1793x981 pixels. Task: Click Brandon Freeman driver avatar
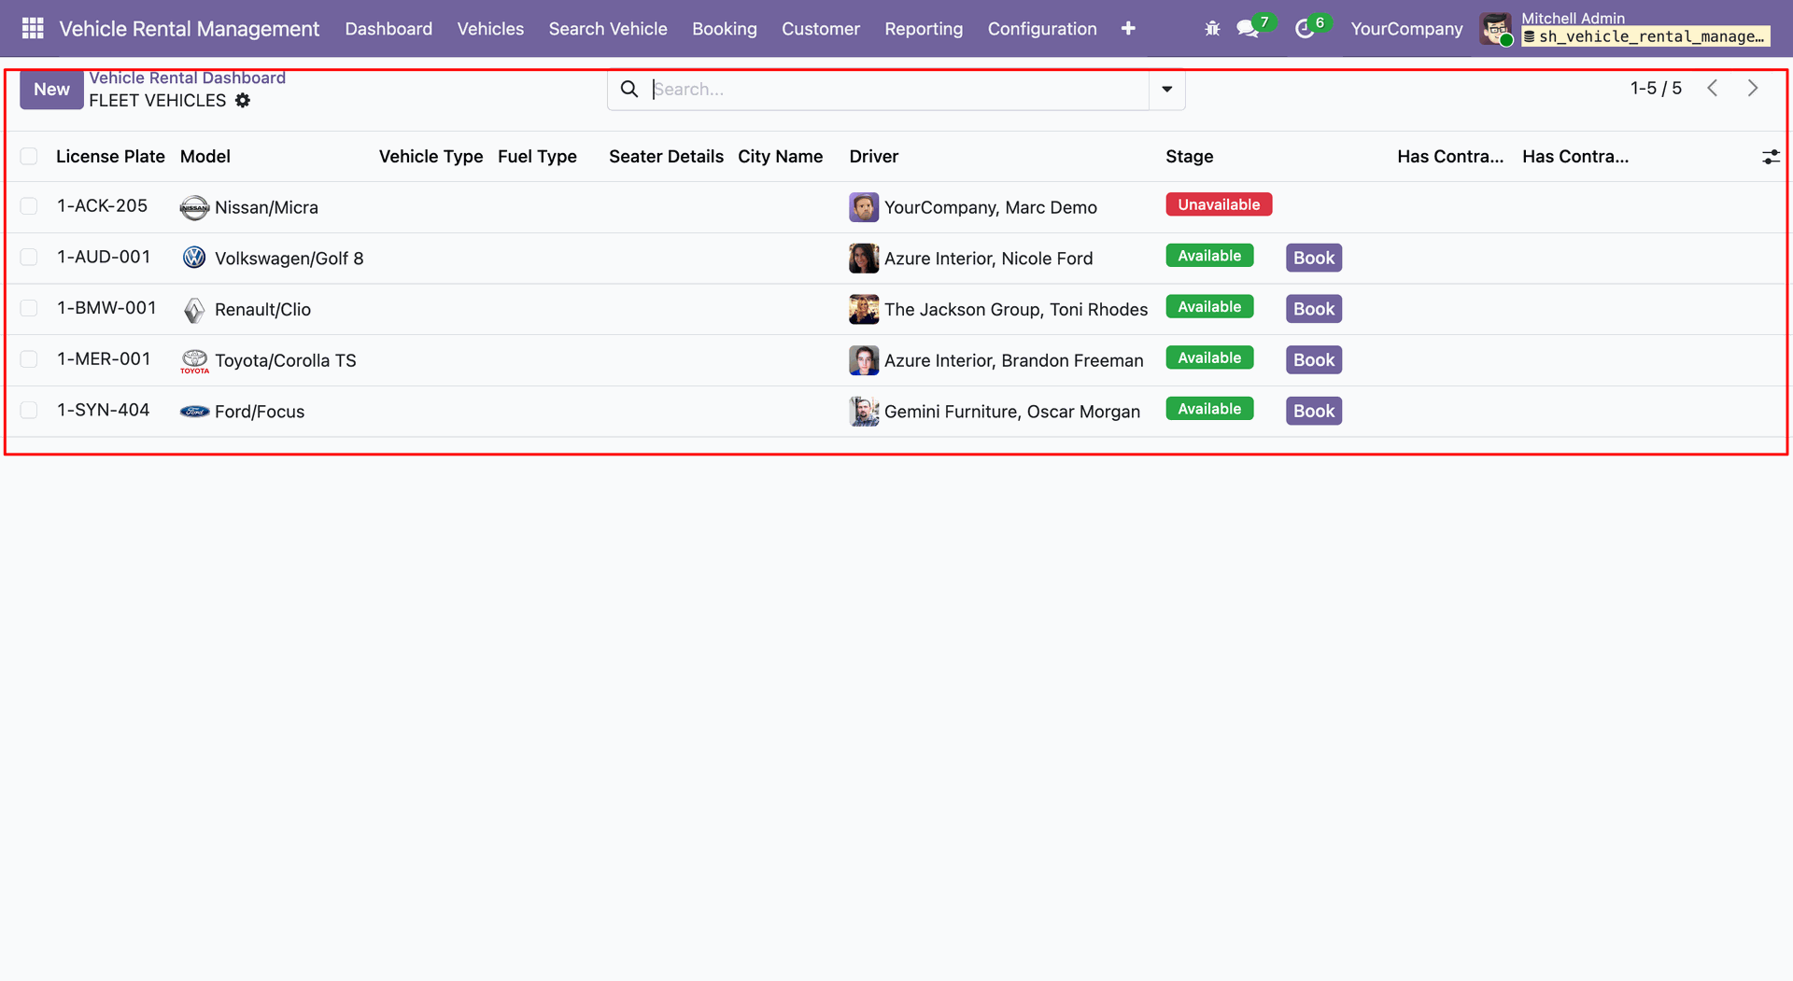[864, 360]
